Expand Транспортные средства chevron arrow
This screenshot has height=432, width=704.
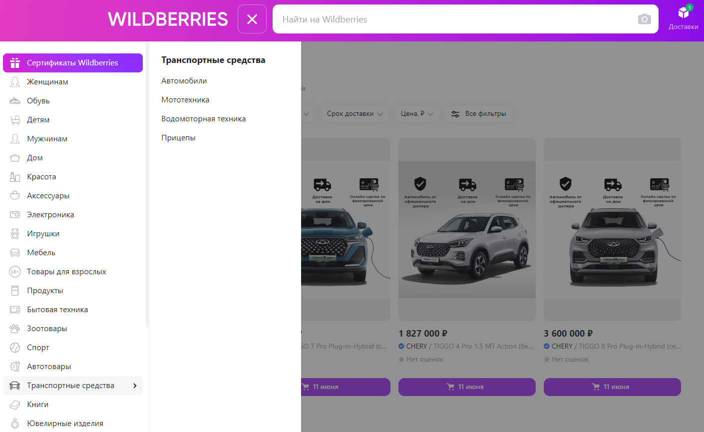point(135,386)
